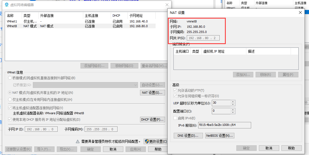Toggle the 启用 IPv6 checkbox
This screenshot has width=309, height=155.
click(175, 118)
